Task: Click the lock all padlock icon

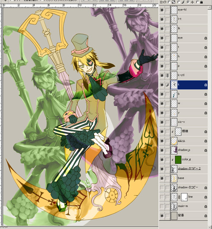Action: coord(201,2)
